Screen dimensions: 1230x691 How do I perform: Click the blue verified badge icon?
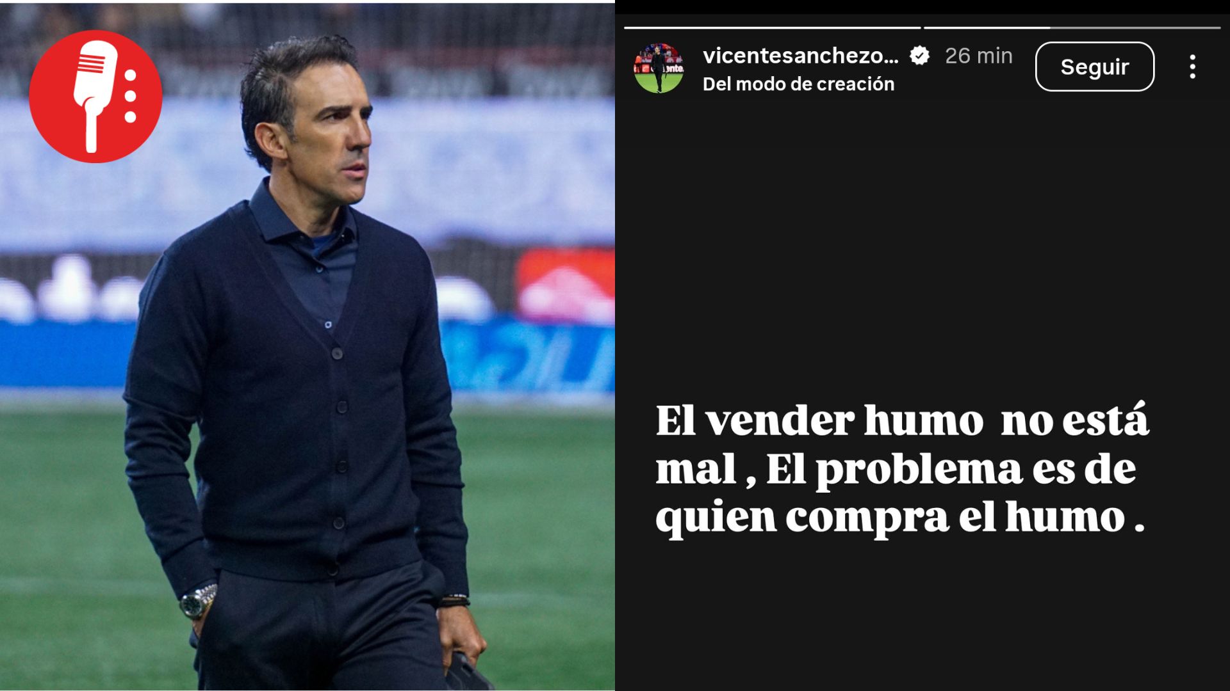click(x=920, y=56)
